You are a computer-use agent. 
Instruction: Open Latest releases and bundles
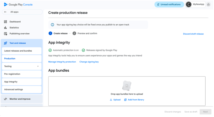22,51
